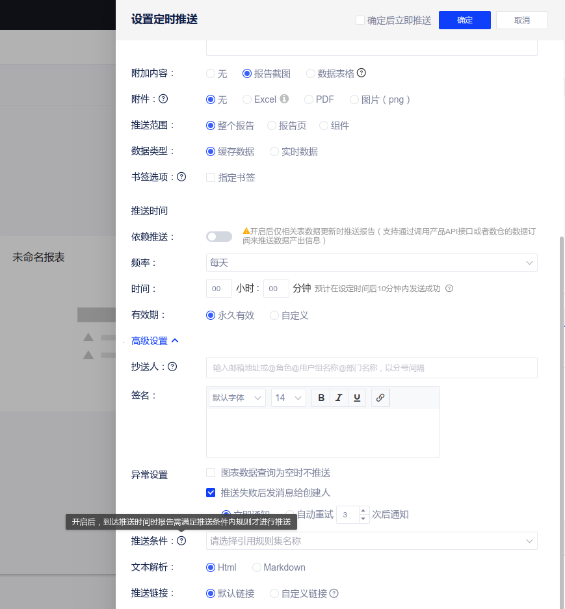565x609 pixels.
Task: Select the PDF attachment radio button
Action: [x=309, y=99]
